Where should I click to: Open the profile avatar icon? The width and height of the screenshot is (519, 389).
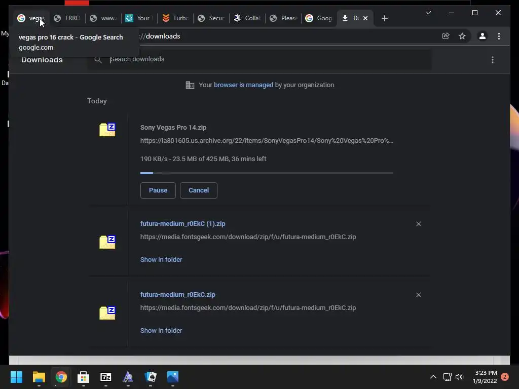[483, 36]
